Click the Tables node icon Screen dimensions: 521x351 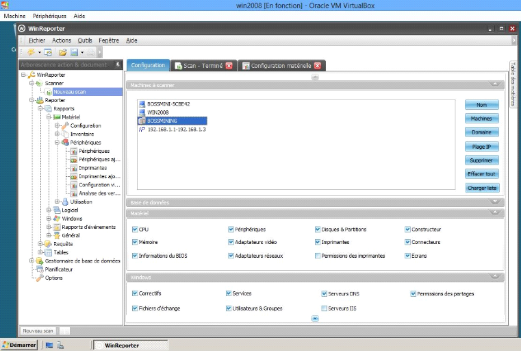click(x=49, y=252)
